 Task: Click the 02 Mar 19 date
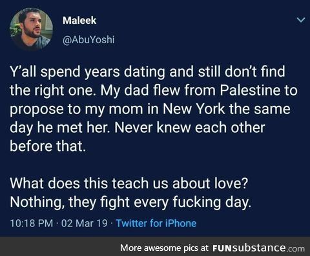click(85, 223)
